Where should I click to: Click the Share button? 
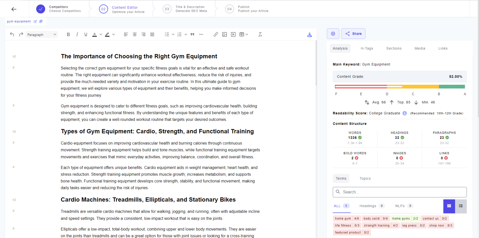click(353, 34)
